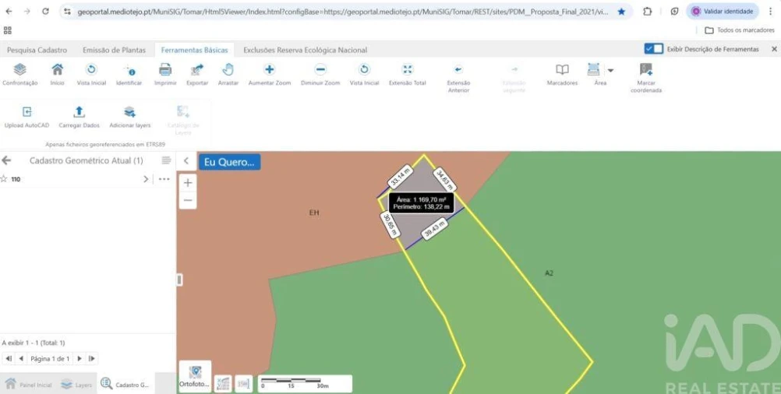The height and width of the screenshot is (394, 781).
Task: Switch to Pesquisa Cadastro tab
Action: (x=37, y=50)
